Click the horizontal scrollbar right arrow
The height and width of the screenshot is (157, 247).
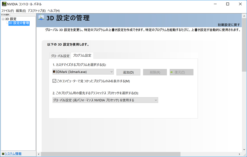tap(239, 154)
